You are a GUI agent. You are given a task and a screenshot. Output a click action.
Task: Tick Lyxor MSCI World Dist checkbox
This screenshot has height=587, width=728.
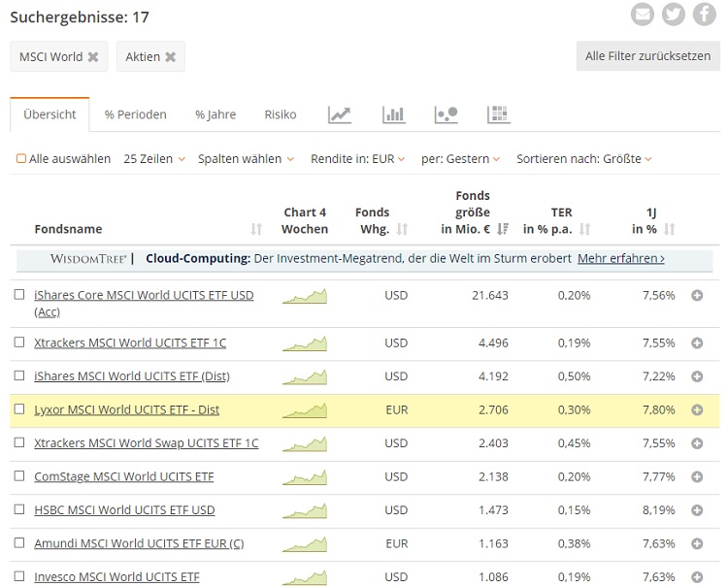pyautogui.click(x=19, y=408)
